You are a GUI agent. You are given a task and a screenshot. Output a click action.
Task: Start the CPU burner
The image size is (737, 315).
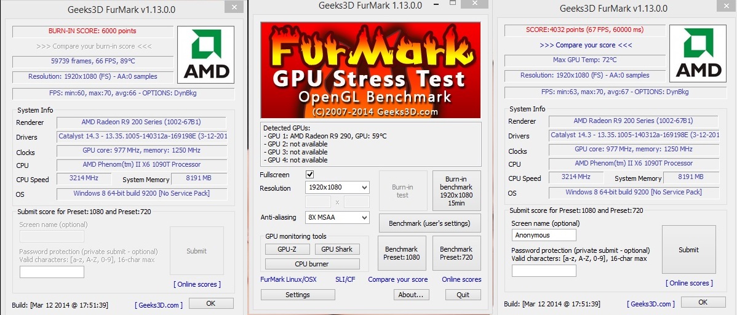point(312,264)
